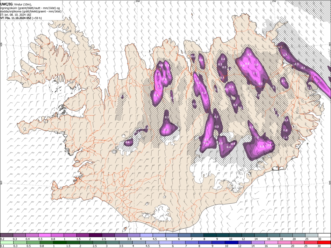331x248 pixels.
Task: Click the 'rigning/skúrir' legend description line
Action: tap(30, 8)
